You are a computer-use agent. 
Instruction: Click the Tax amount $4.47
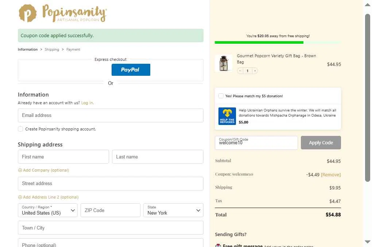(x=335, y=201)
